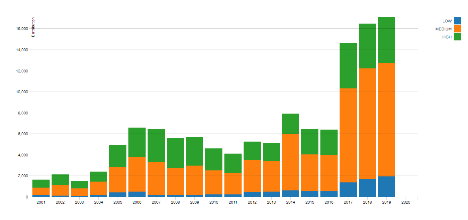Click the green HIGH segment of 2007 bar
Screen dimensions: 468x220
[156, 145]
